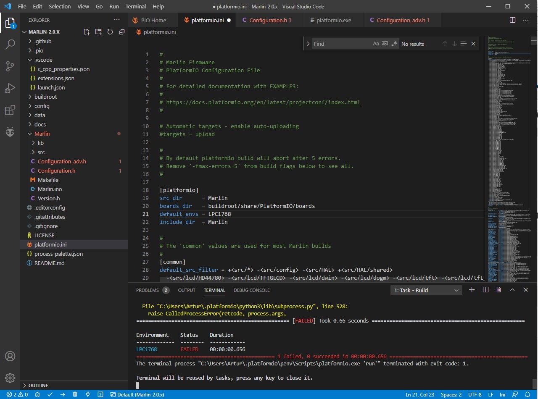Click 'Ln 21, Col 23' in status bar

coord(420,394)
